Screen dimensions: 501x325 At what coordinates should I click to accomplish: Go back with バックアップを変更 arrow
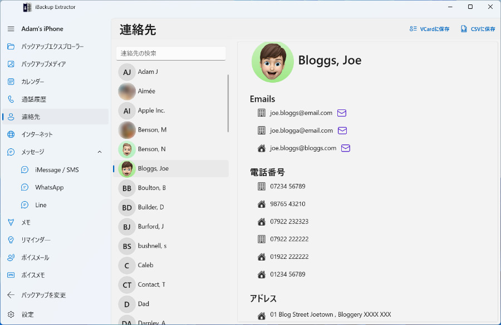(x=11, y=295)
